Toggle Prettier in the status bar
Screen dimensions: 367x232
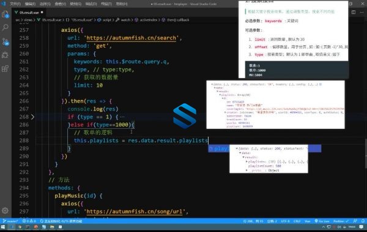coord(341,221)
